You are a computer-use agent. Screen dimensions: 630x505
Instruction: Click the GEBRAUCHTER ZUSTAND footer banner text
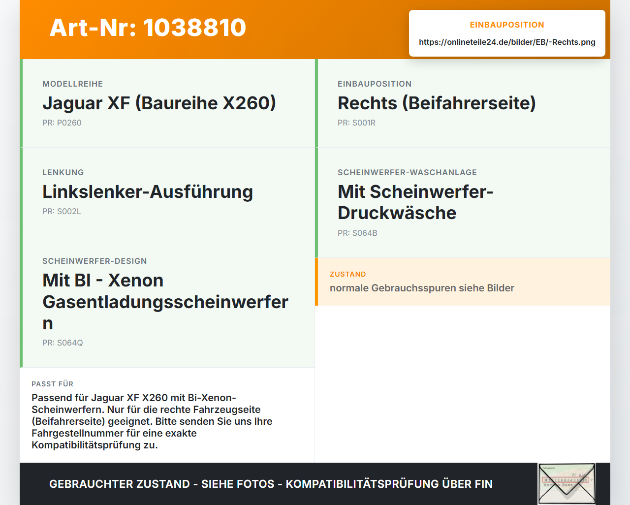(x=271, y=484)
